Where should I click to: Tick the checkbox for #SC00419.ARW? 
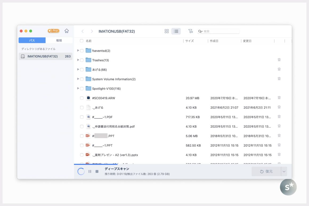pos(82,98)
